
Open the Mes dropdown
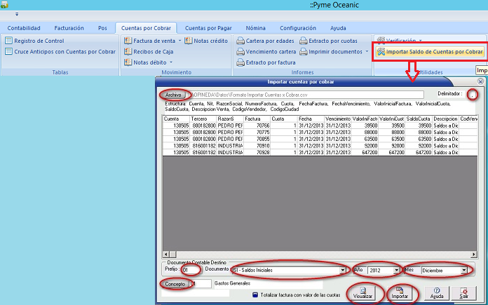[x=464, y=270]
